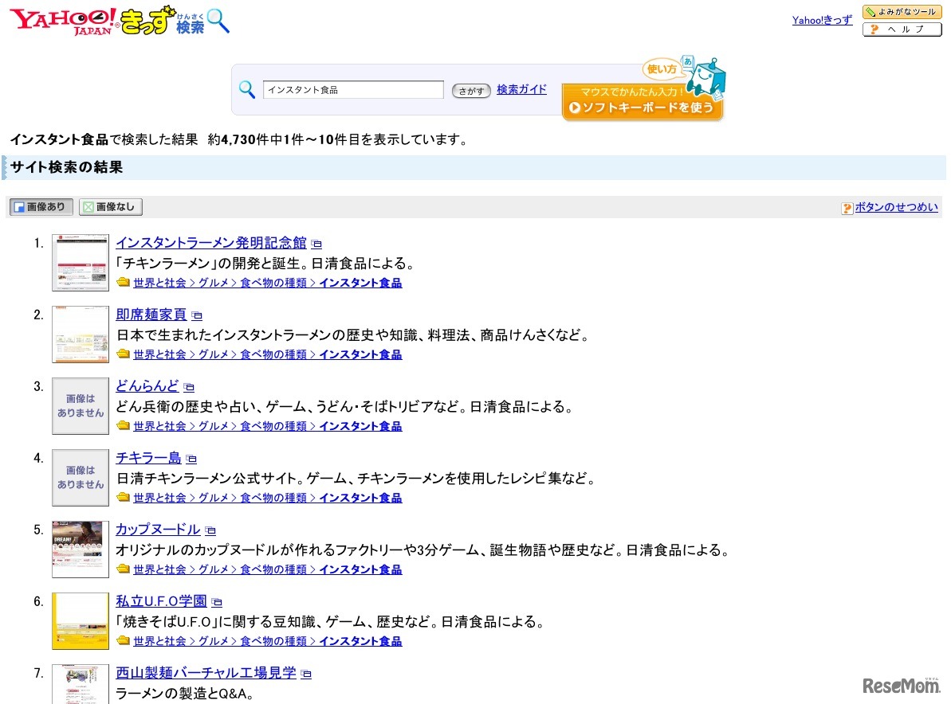Go to Yahoo!きっず home link

pos(822,20)
